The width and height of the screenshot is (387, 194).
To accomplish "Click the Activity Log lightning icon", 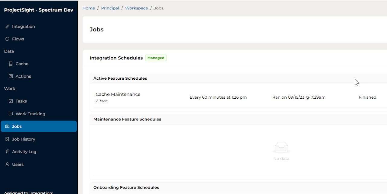I will [x=7, y=152].
